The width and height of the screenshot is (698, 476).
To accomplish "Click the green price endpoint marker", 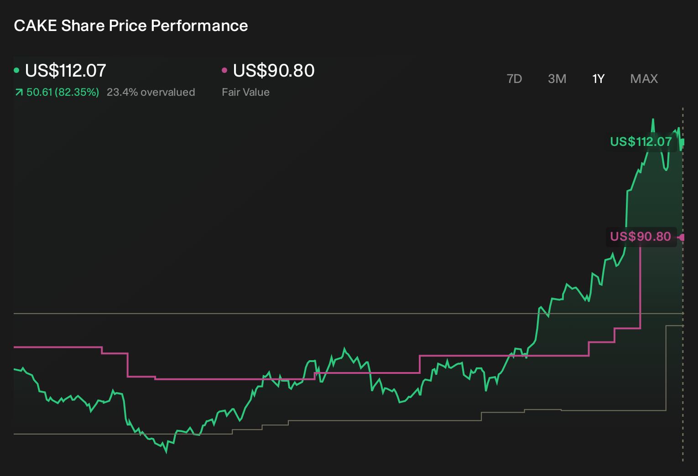I will tap(682, 142).
